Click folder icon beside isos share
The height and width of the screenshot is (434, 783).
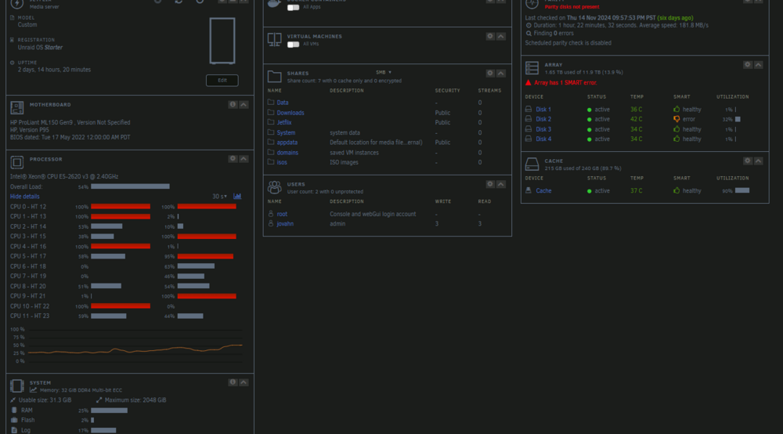[x=271, y=162]
